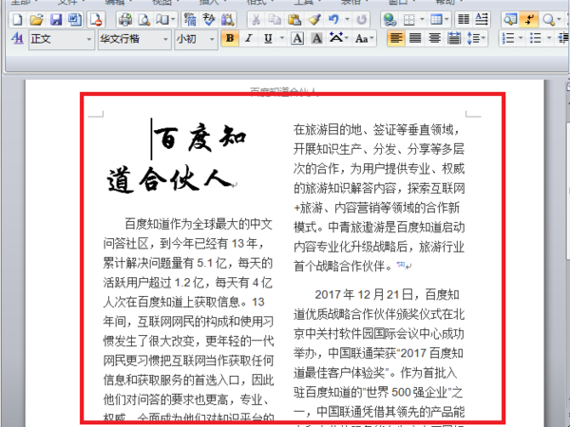Viewport: 570px width, 427px height.
Task: Open columns layout icon
Action: [x=464, y=19]
